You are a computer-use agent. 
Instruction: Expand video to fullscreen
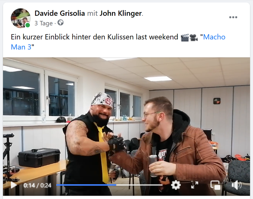pos(195,185)
